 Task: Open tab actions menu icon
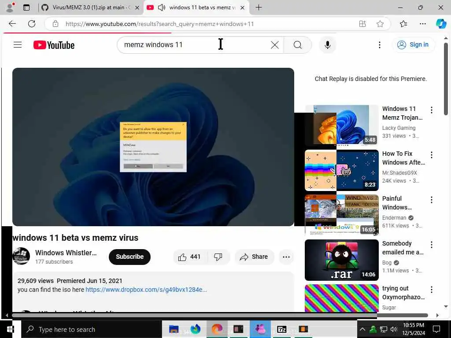[x=26, y=7]
